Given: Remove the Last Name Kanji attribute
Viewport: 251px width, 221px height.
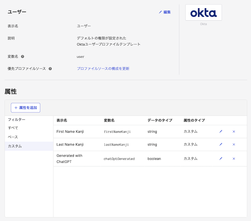Looking at the screenshot, I should pos(234,144).
